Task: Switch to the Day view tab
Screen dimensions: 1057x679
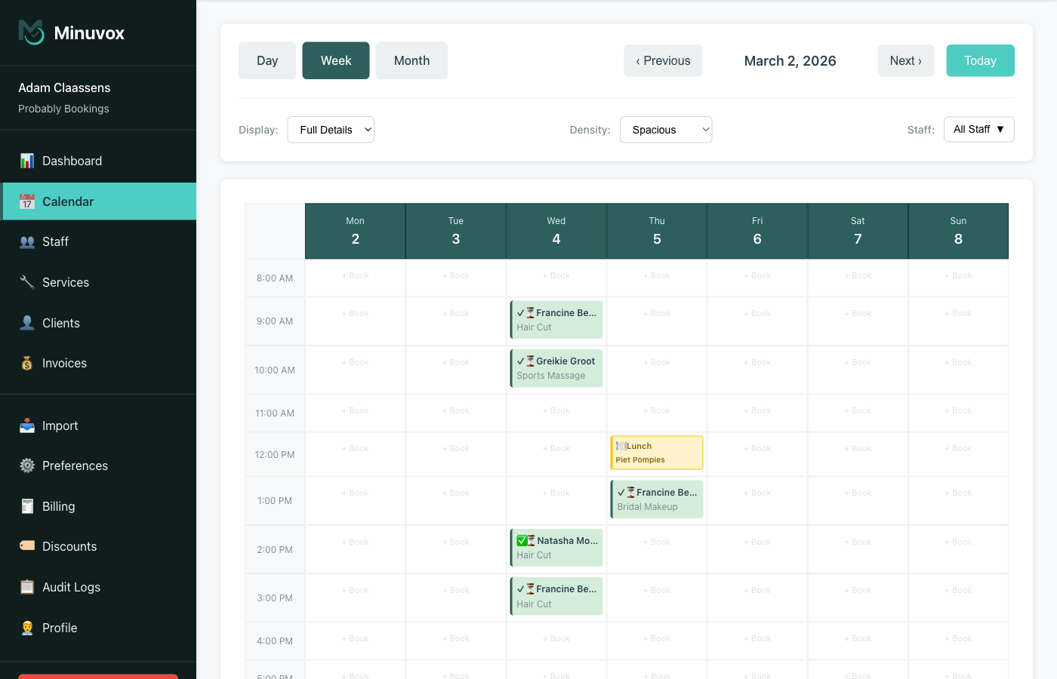Action: [x=267, y=60]
